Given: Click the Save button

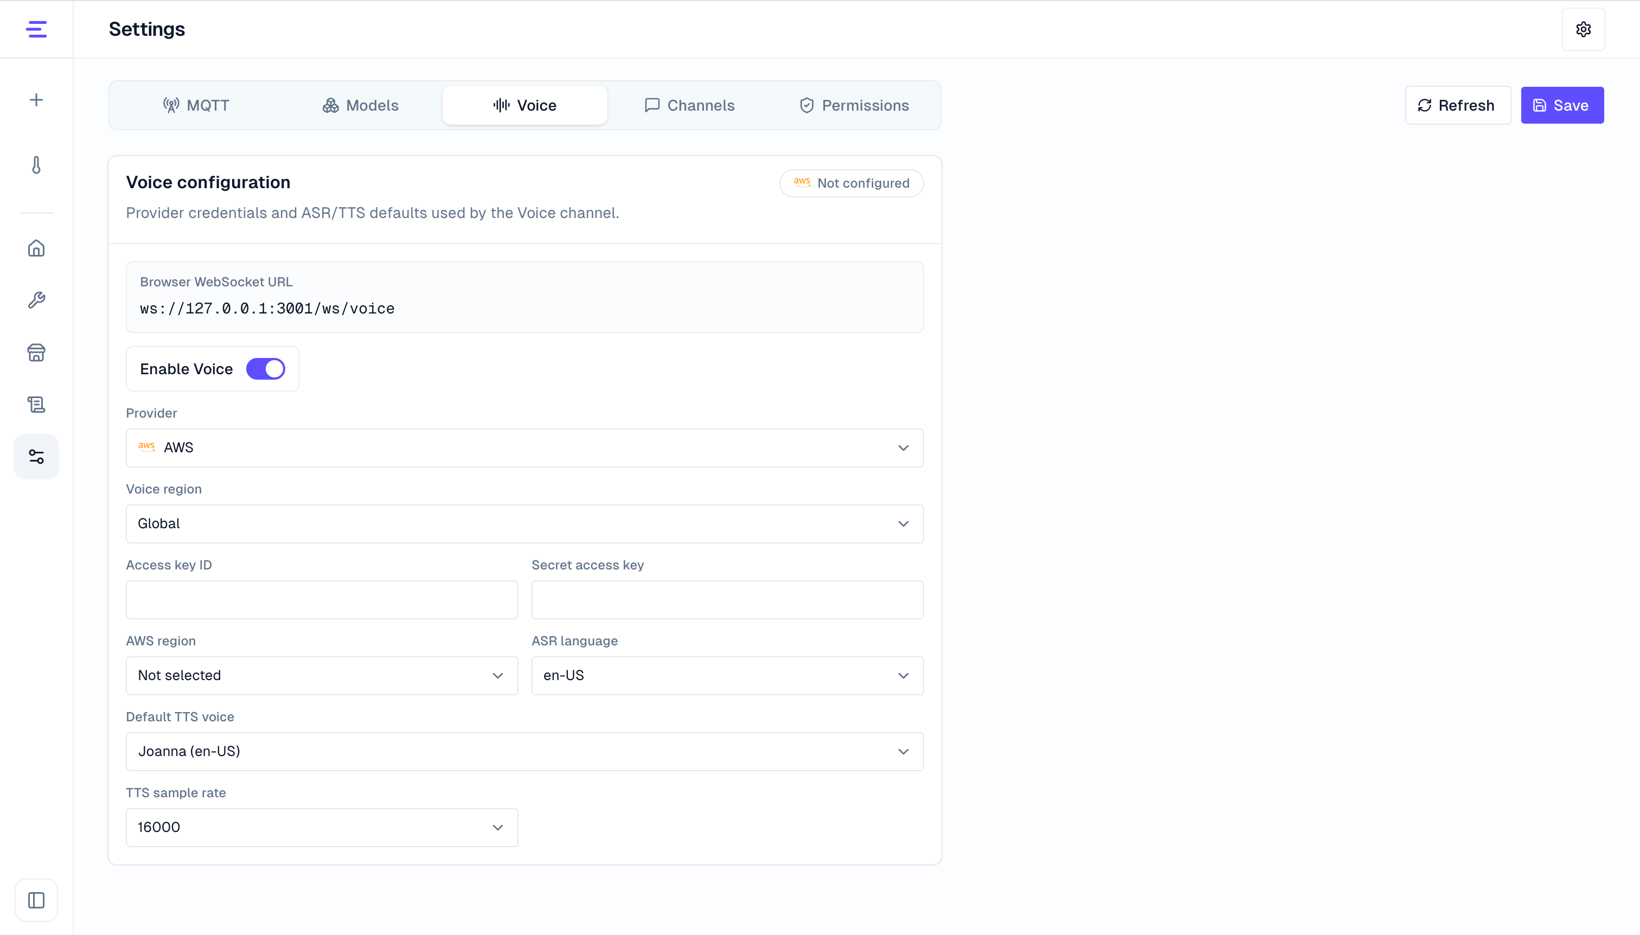Looking at the screenshot, I should point(1562,105).
